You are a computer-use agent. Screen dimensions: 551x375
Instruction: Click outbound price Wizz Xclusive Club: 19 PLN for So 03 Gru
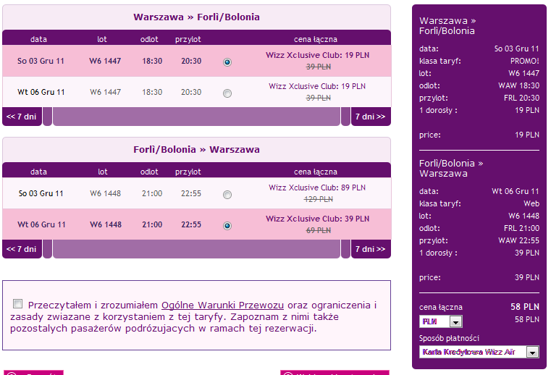coord(317,55)
